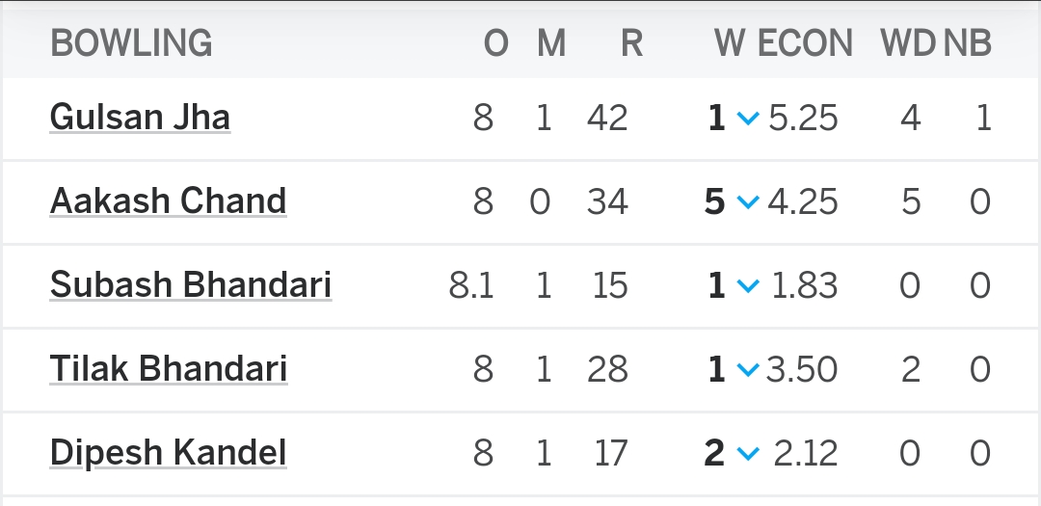This screenshot has height=506, width=1041.
Task: Expand Dipesh Kandel's two wickets chevron
Action: [x=748, y=454]
